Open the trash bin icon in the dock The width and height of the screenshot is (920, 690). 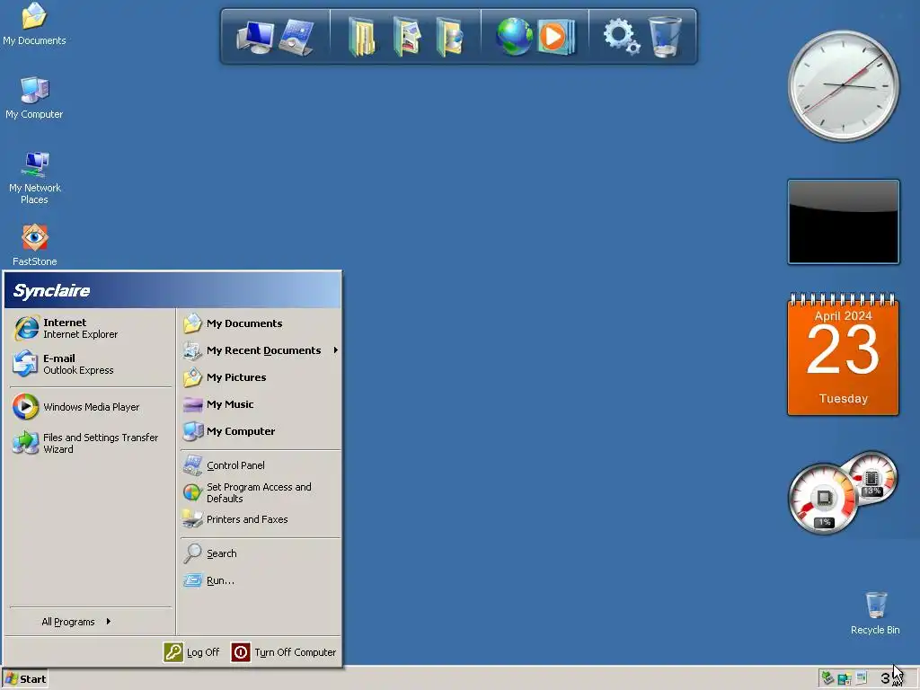(665, 37)
